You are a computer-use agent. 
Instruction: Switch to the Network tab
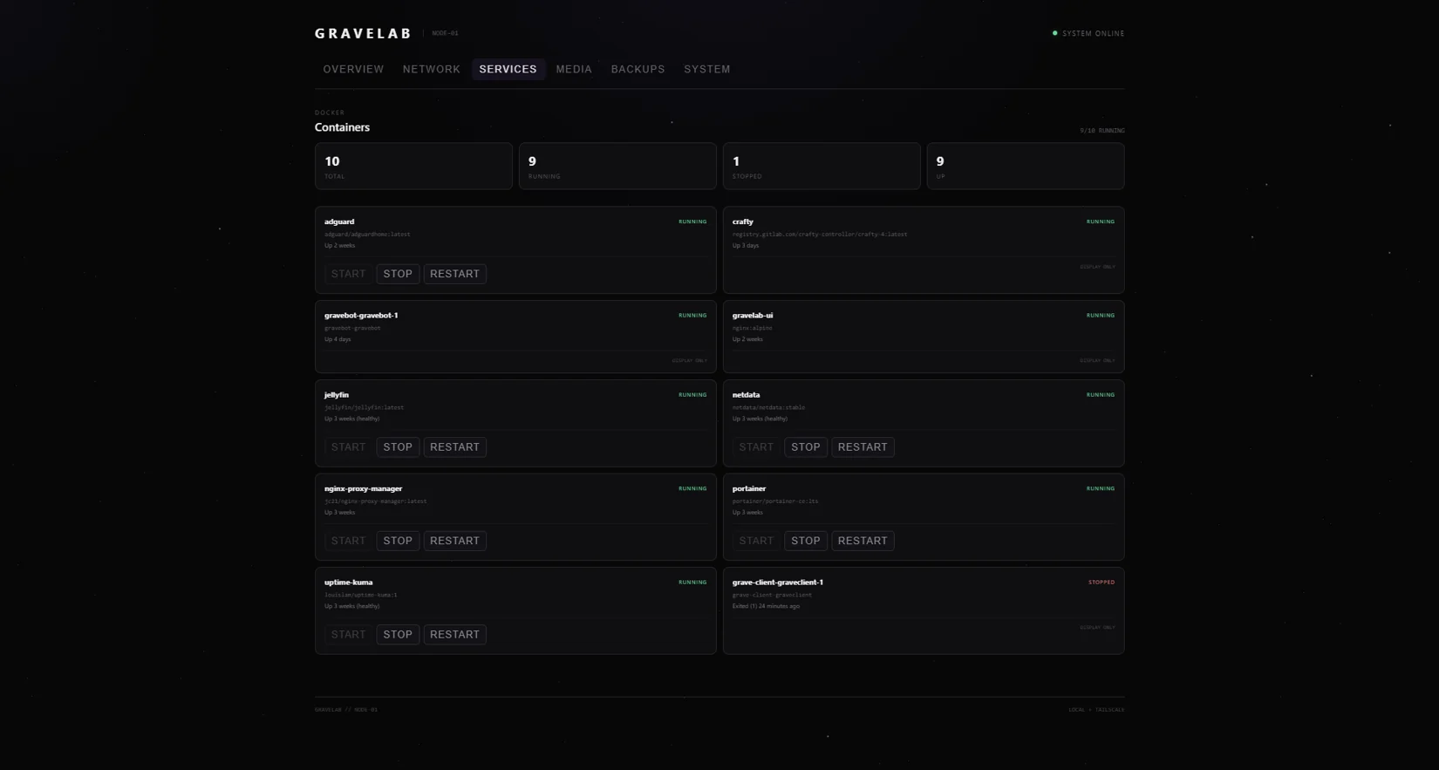pos(432,70)
